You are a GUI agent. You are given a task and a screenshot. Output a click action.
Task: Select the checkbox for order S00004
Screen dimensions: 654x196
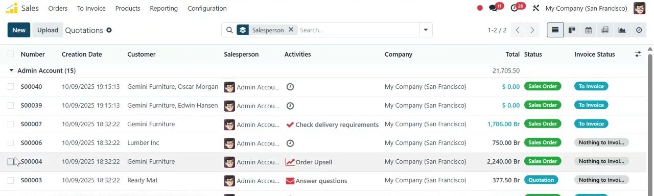click(x=11, y=162)
